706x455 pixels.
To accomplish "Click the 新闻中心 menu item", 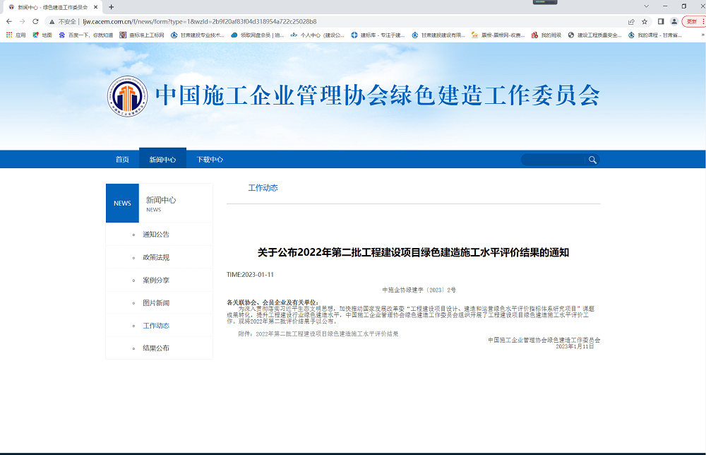I will [164, 159].
